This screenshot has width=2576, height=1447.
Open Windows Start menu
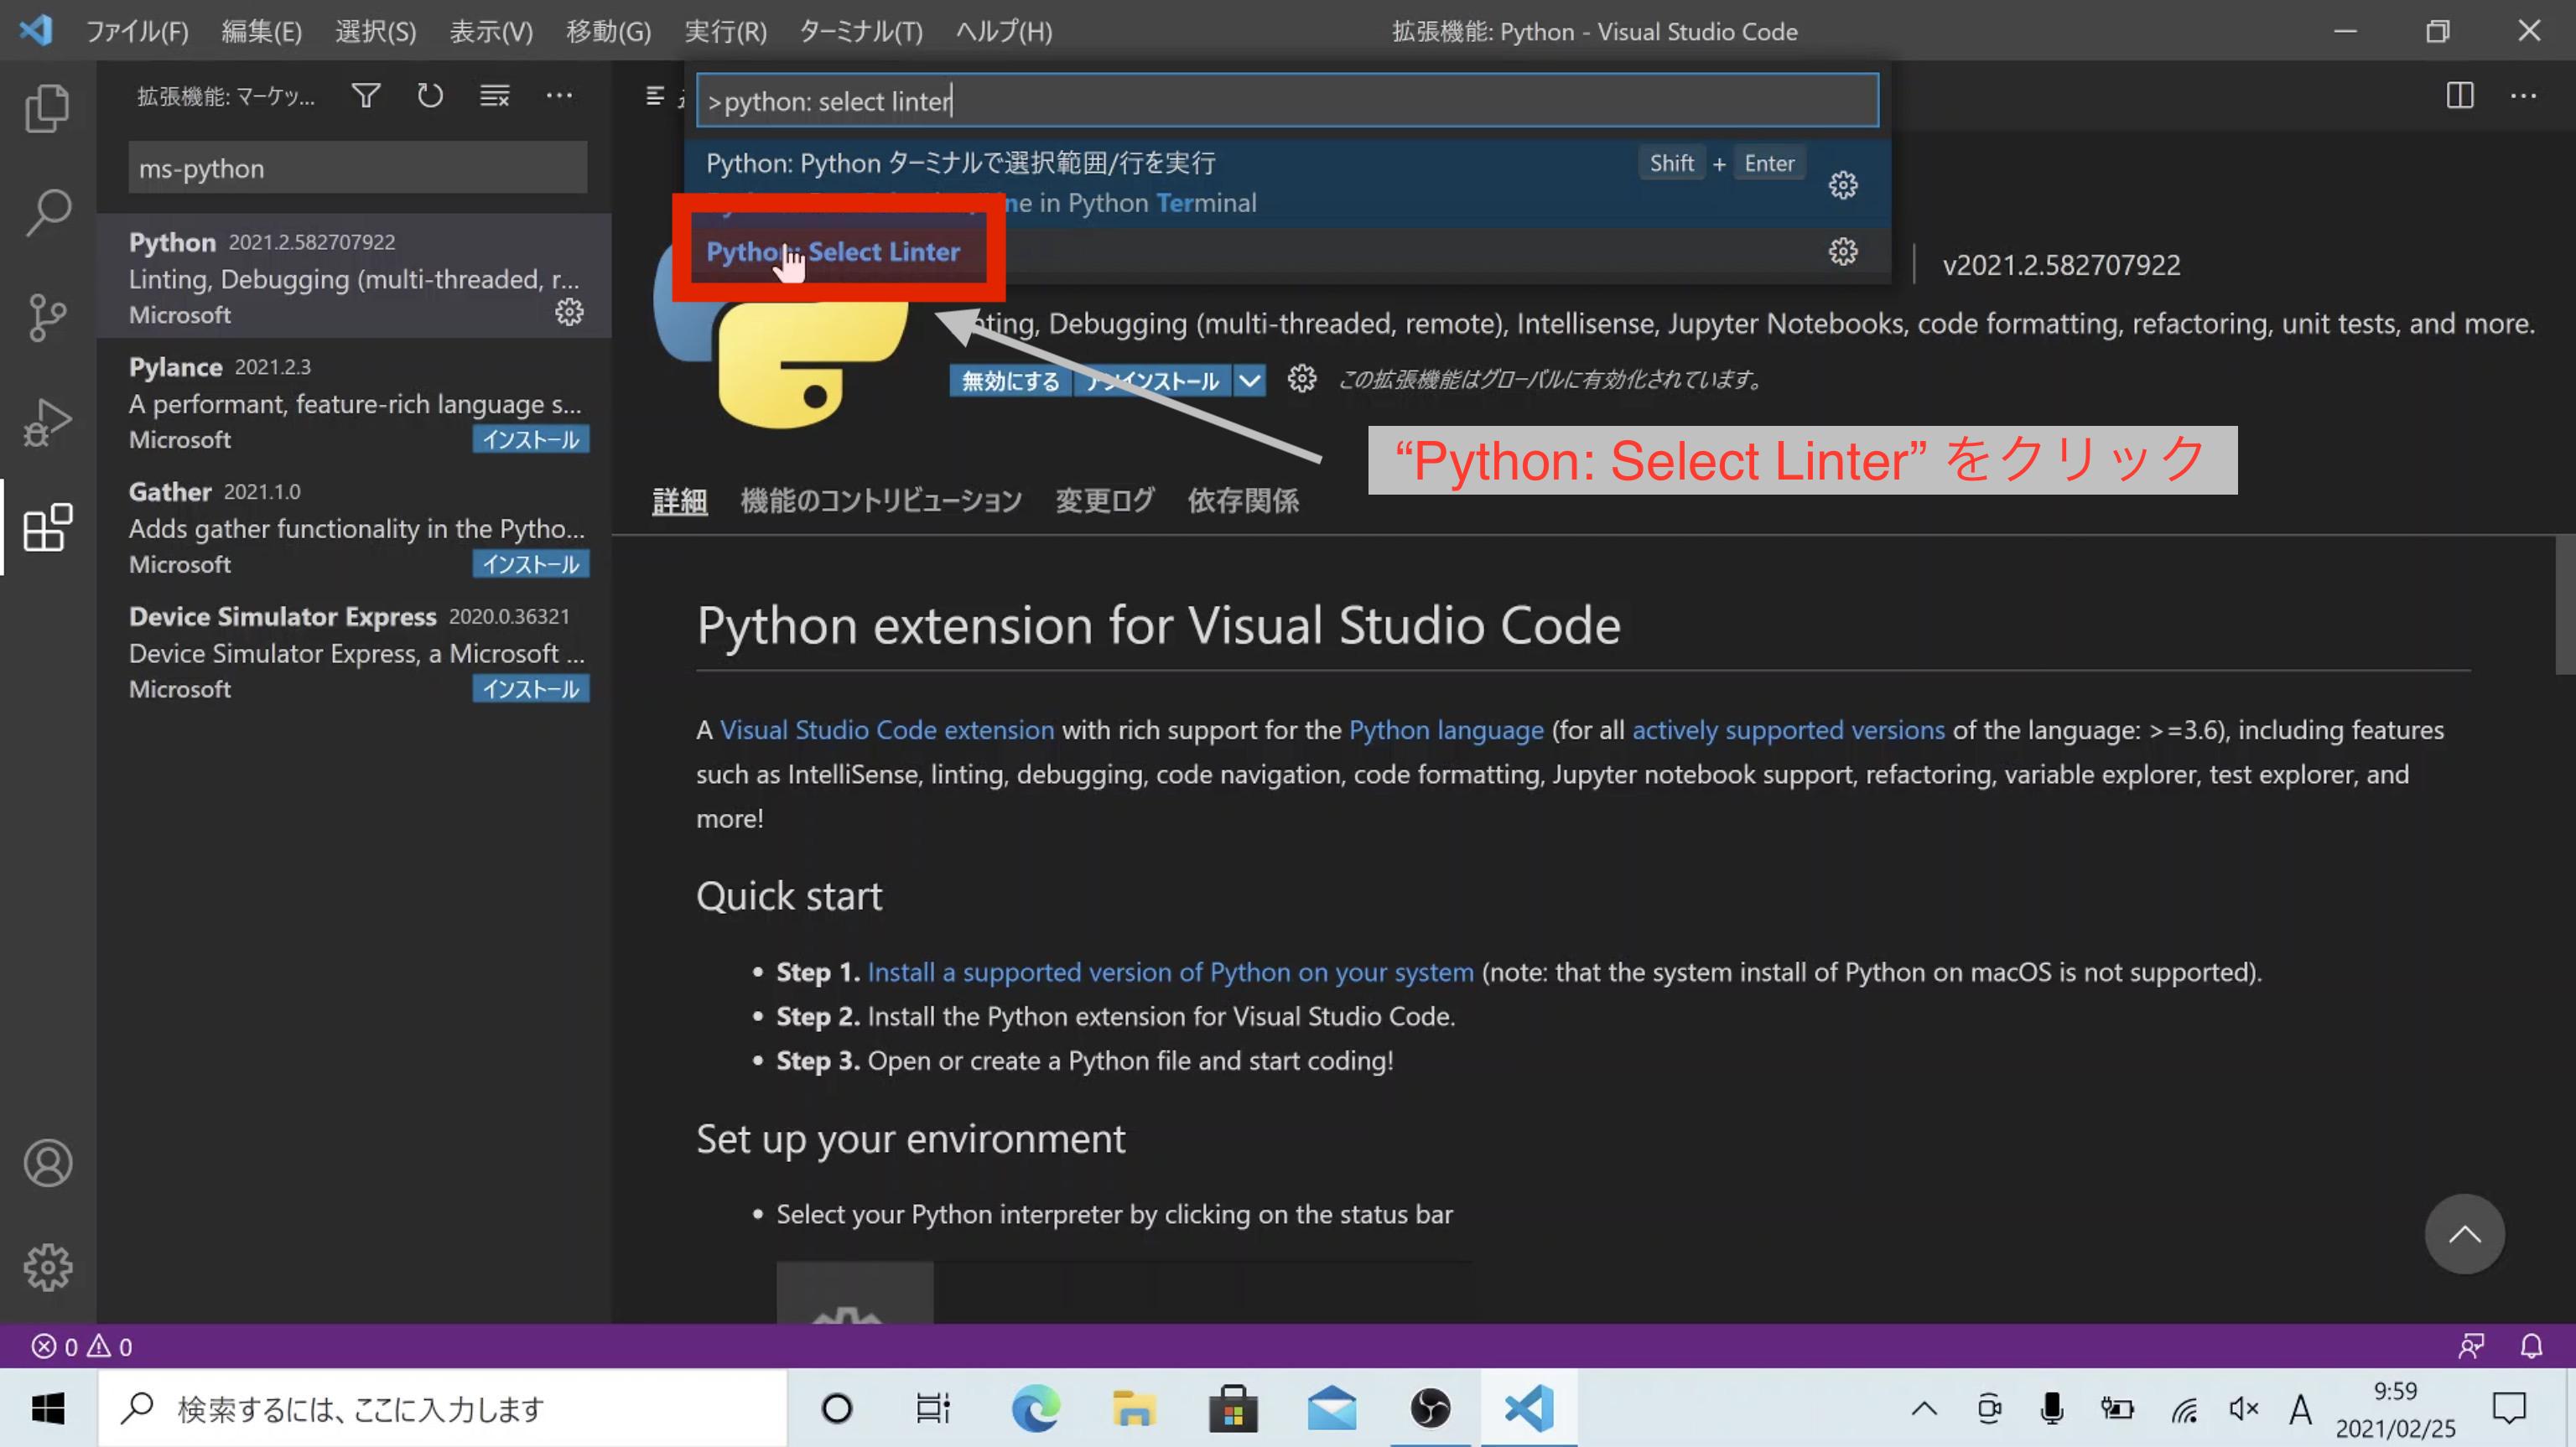coord(48,1408)
